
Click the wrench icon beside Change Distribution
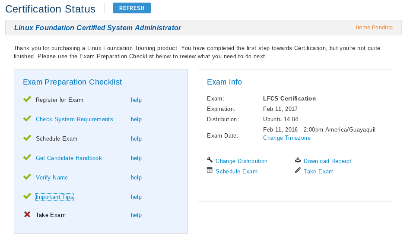[x=210, y=160]
